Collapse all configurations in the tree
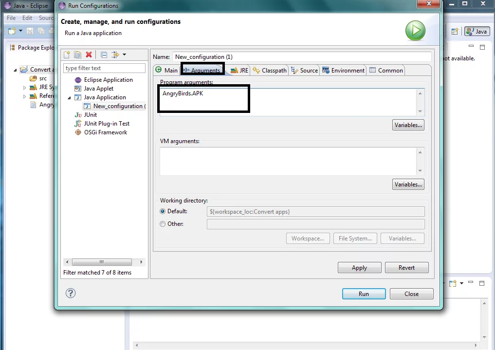The width and height of the screenshot is (495, 350). point(104,55)
